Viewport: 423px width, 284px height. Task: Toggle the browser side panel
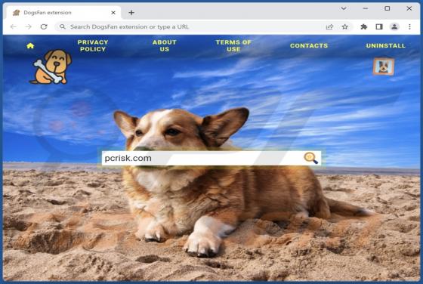point(379,26)
